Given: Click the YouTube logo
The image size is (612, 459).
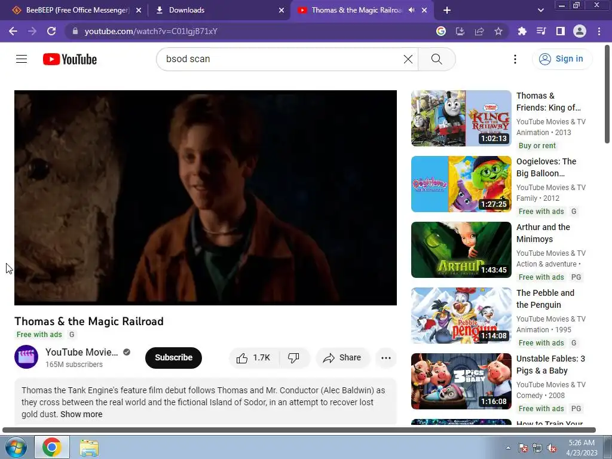Looking at the screenshot, I should pos(70,59).
